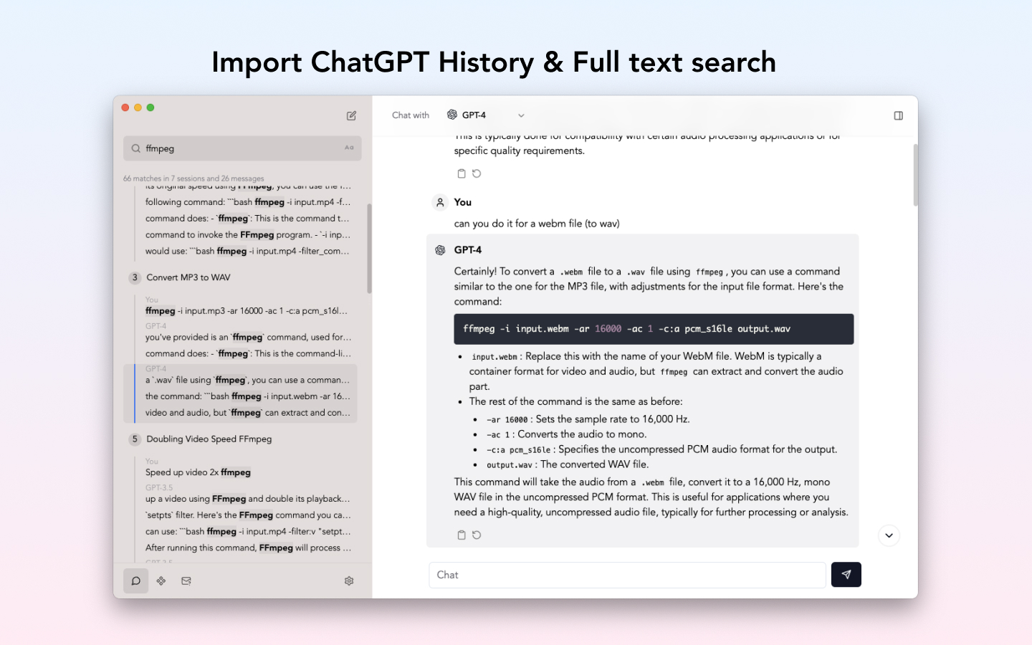The image size is (1032, 645).
Task: Click the user avatar next to You
Action: click(x=440, y=202)
